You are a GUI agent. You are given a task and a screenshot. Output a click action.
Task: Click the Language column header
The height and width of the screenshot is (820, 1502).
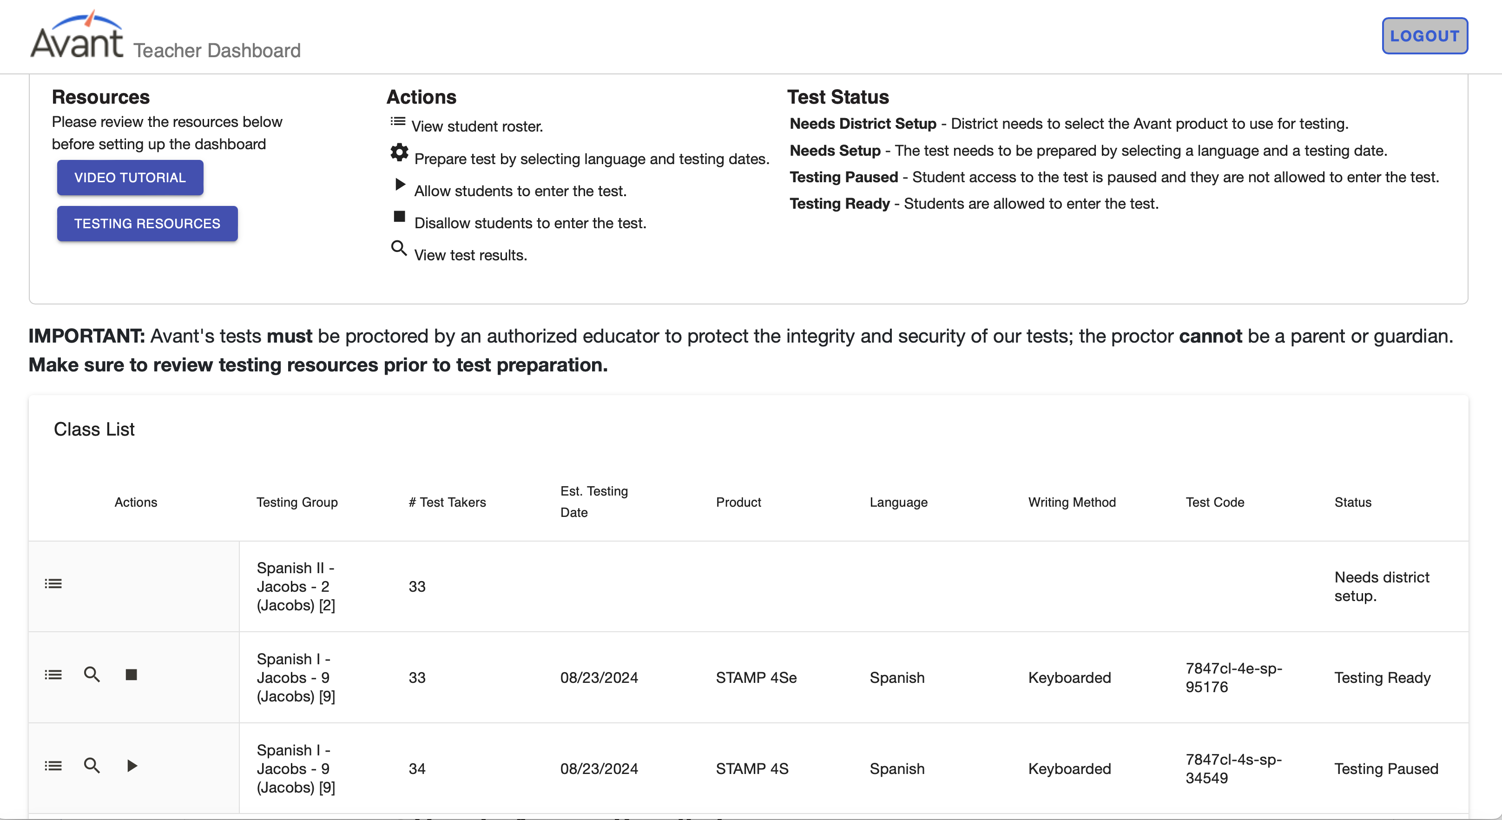(898, 502)
